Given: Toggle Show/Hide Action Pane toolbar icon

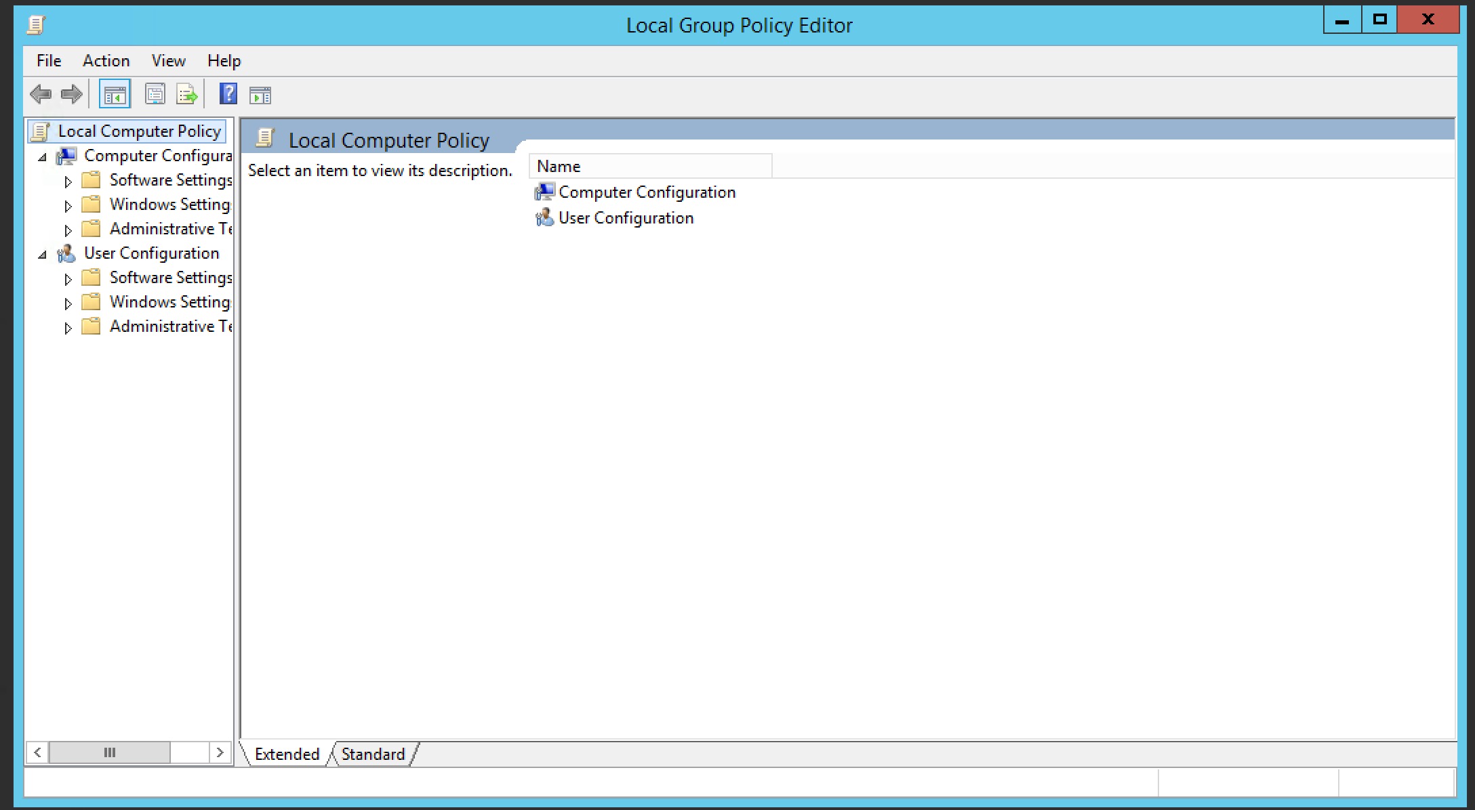Looking at the screenshot, I should point(260,95).
